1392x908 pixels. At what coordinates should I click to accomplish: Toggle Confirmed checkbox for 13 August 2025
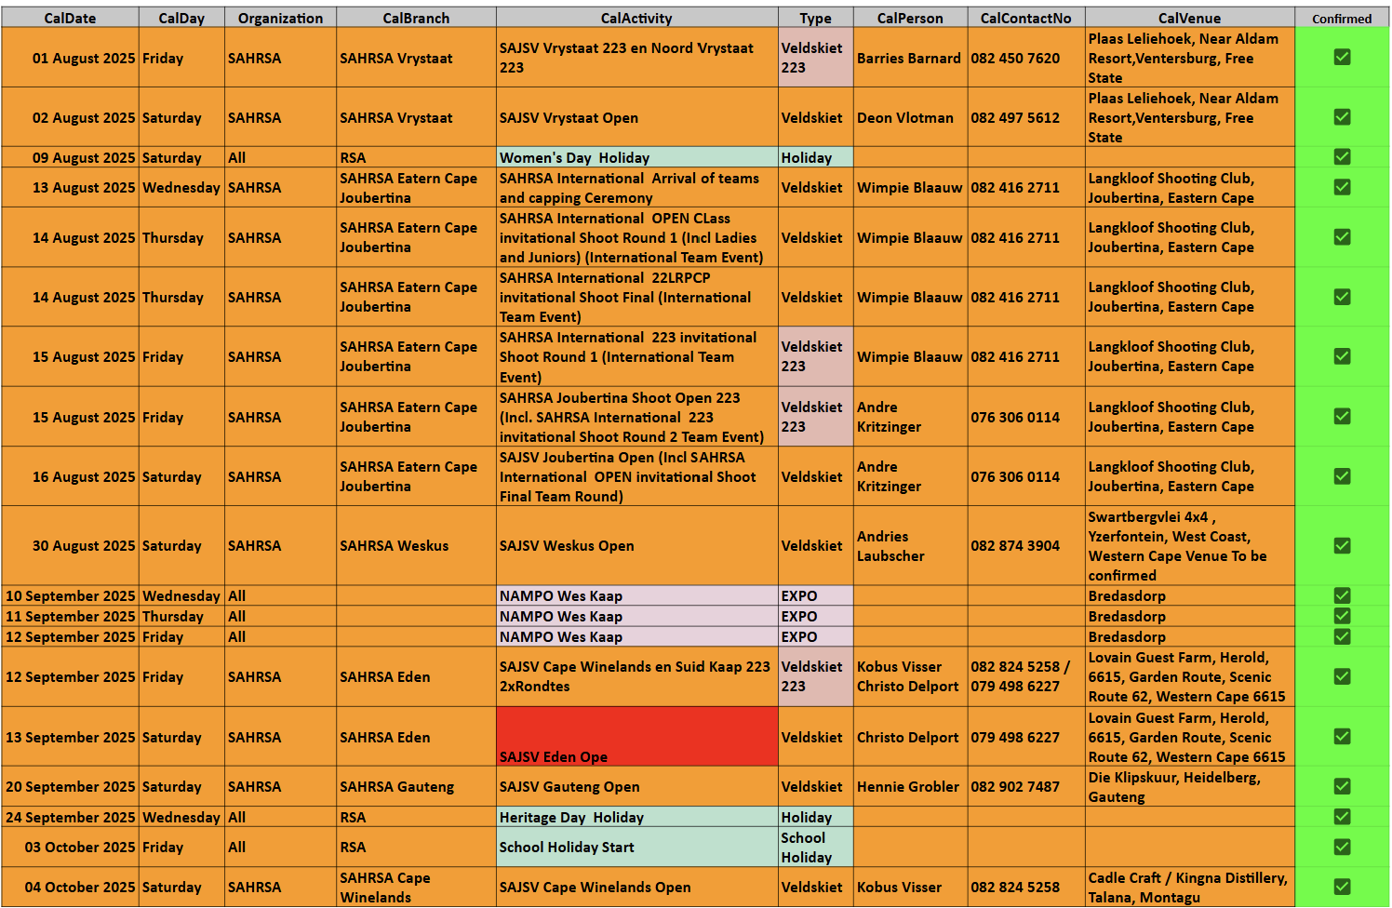click(x=1342, y=187)
